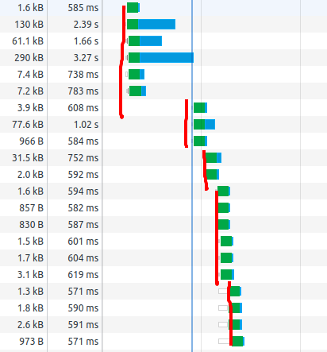Select the 2.6 kB waterfall bar

click(x=236, y=325)
